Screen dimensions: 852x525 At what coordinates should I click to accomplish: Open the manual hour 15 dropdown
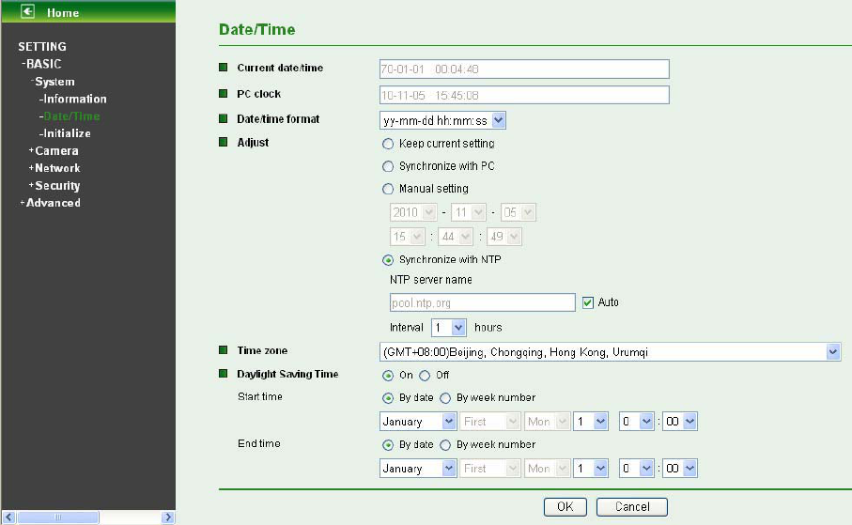(407, 237)
